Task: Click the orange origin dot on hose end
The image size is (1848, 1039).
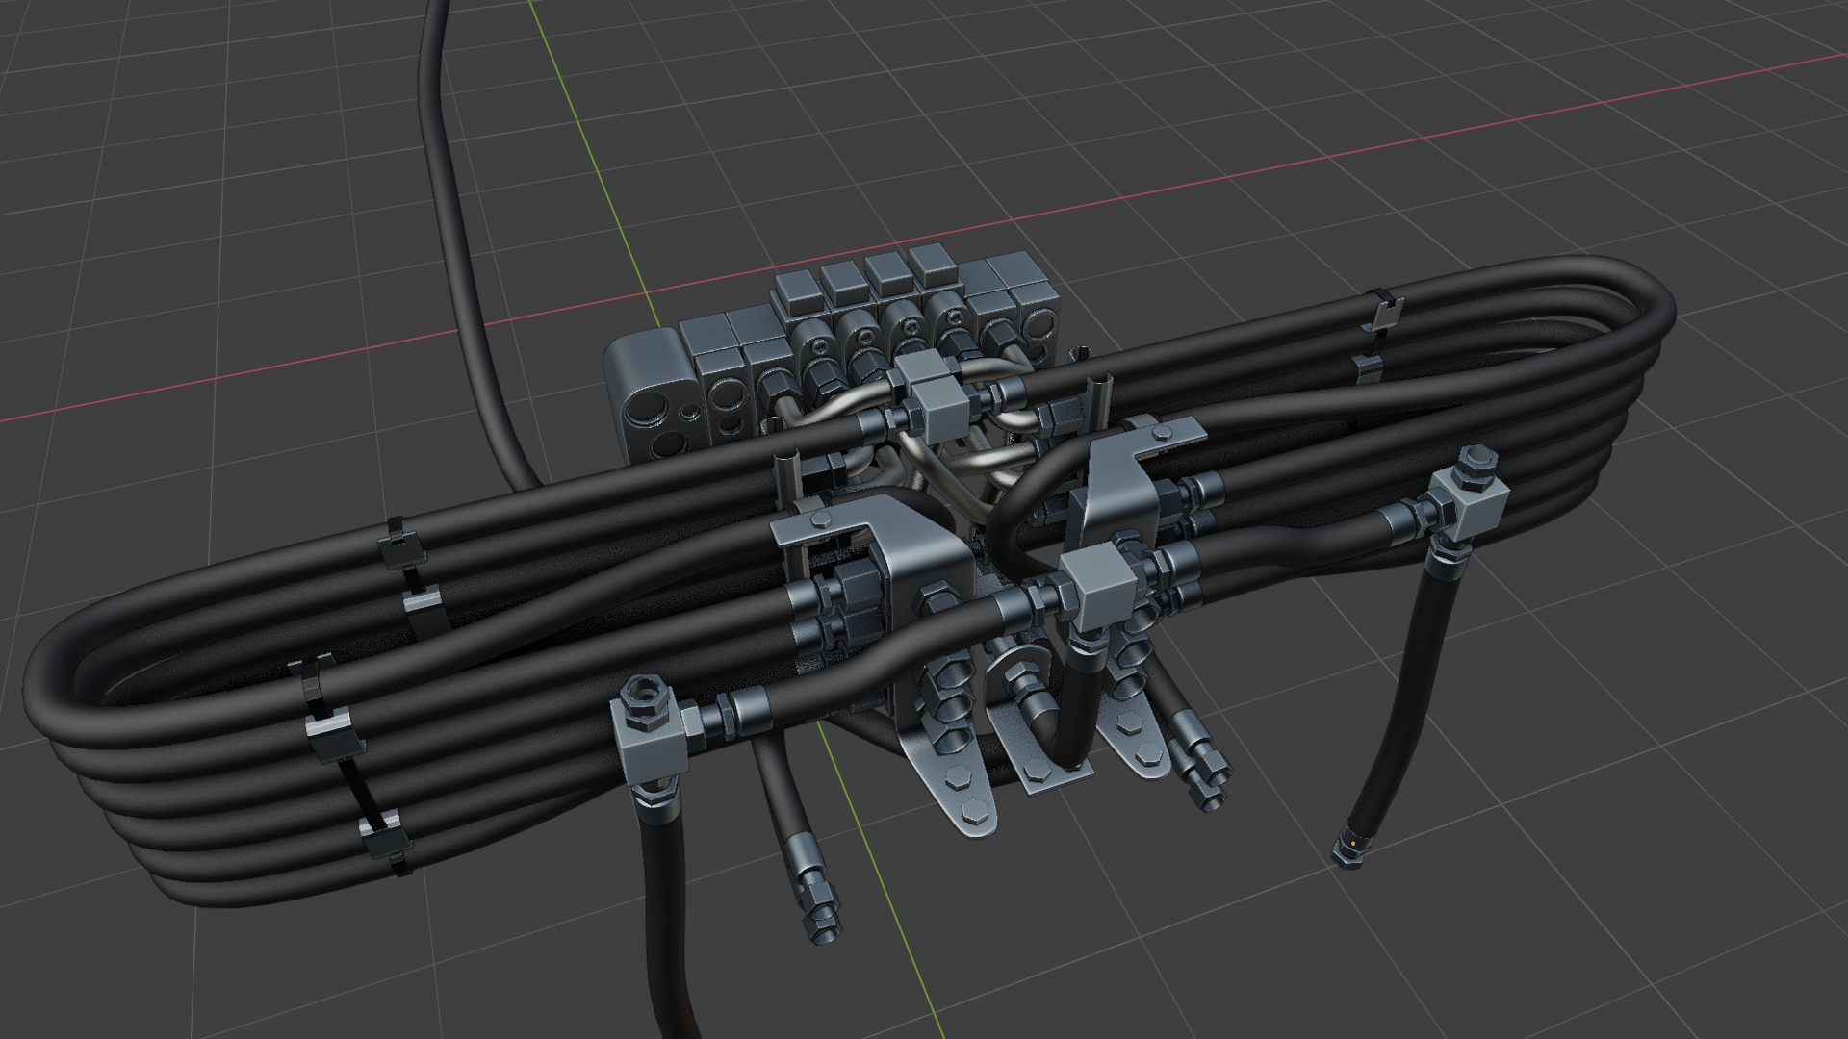Action: click(x=1353, y=844)
